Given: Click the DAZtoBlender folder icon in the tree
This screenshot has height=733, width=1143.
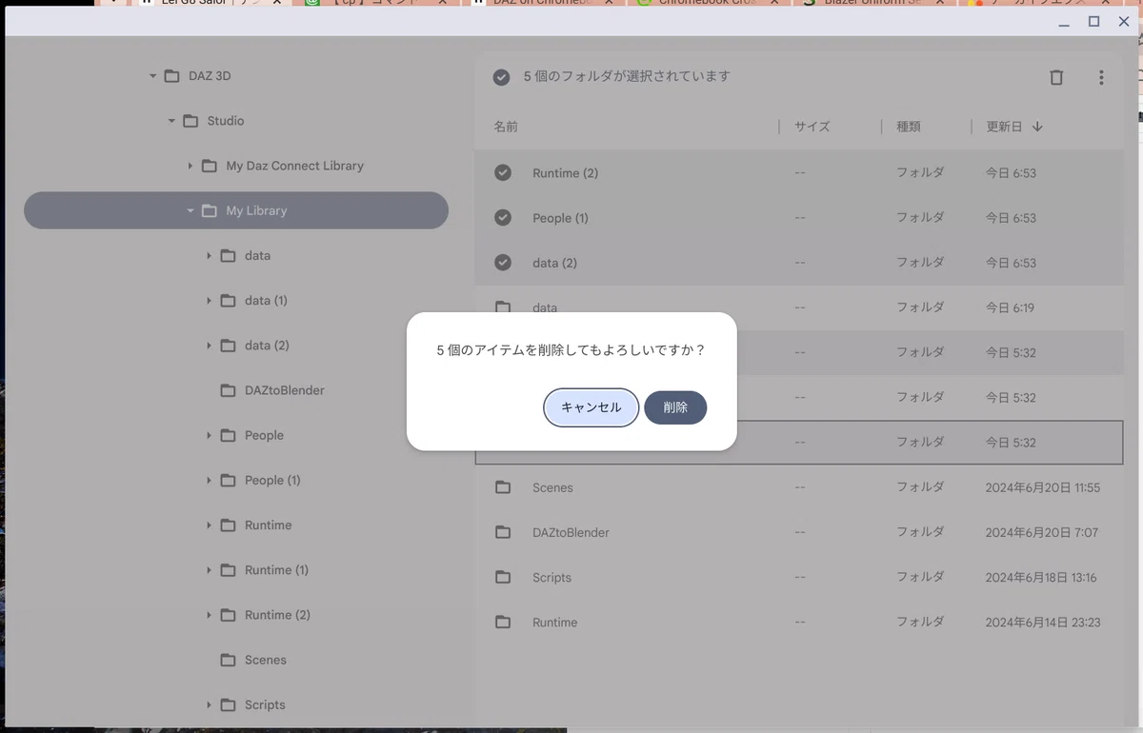Looking at the screenshot, I should [x=228, y=390].
